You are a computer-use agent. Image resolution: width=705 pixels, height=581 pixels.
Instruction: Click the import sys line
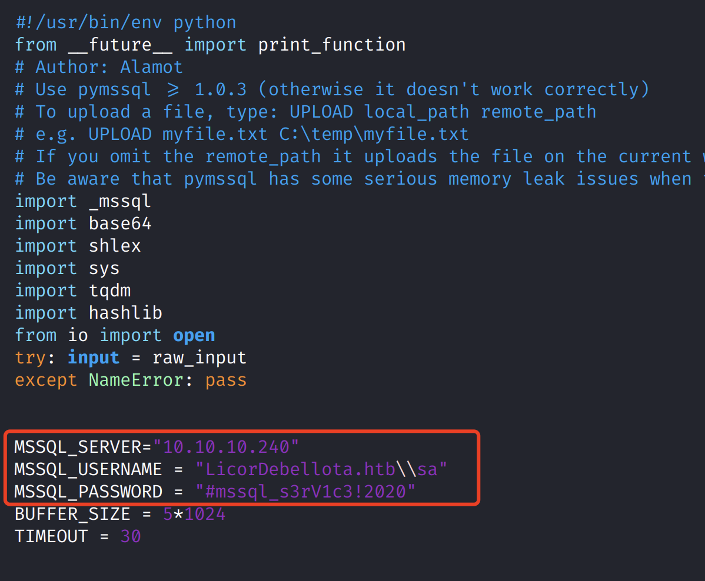(x=67, y=268)
